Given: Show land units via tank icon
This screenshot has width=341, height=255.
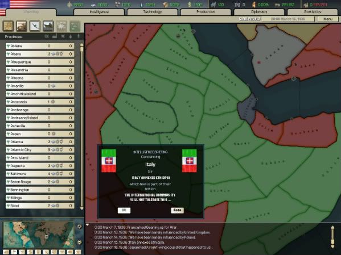Looking at the screenshot, I should pyautogui.click(x=22, y=26).
